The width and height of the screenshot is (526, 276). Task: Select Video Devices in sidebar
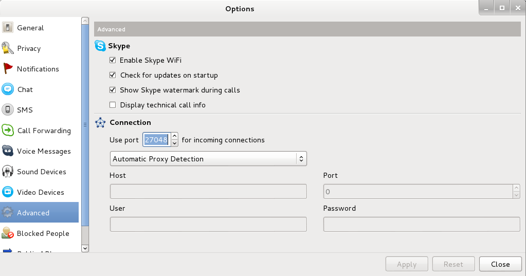(x=40, y=192)
